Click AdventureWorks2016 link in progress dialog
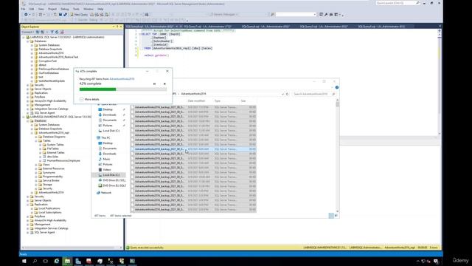 pos(122,79)
